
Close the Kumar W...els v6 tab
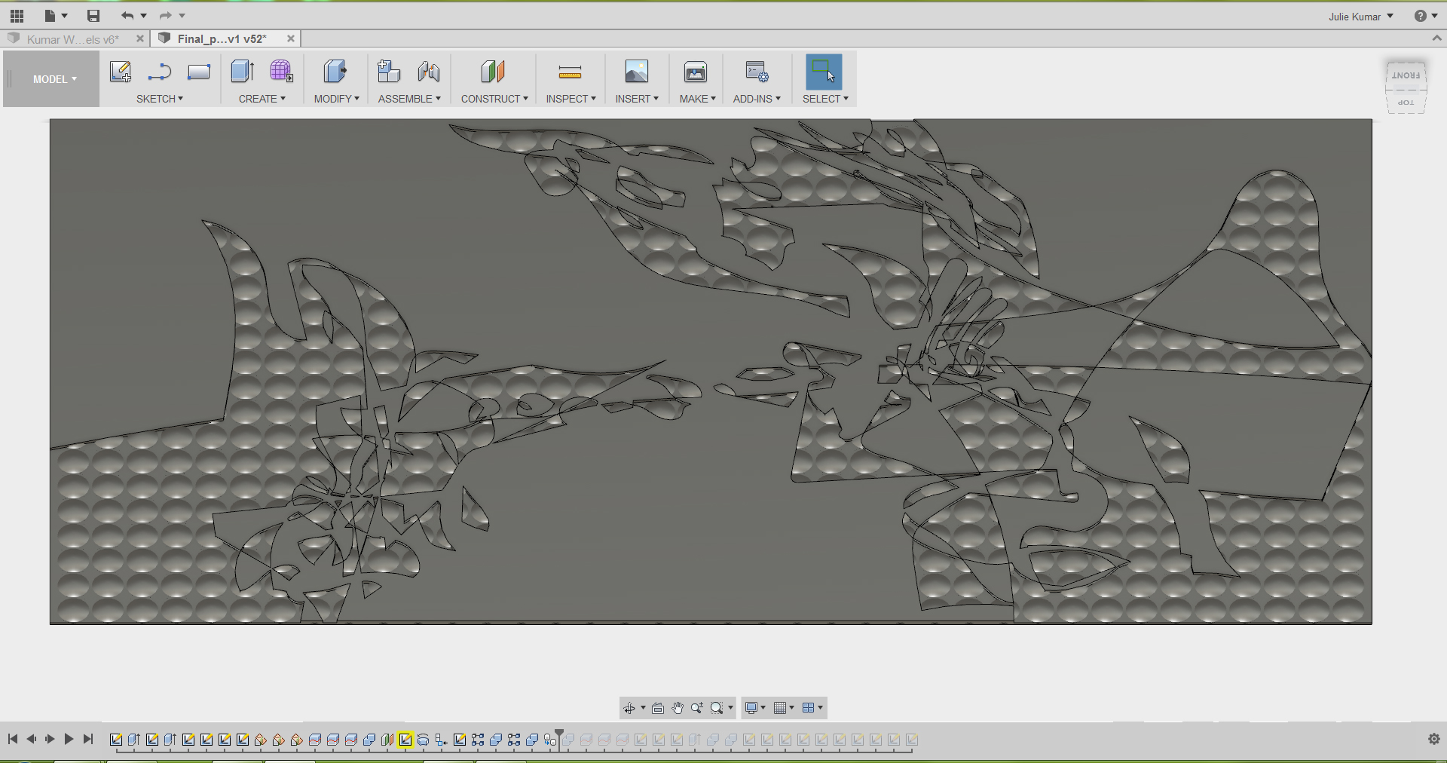[139, 38]
